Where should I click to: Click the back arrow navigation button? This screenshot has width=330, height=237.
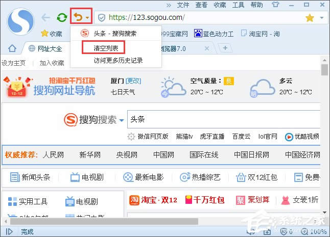coord(45,18)
